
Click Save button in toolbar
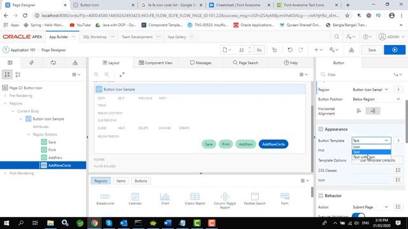(x=372, y=50)
